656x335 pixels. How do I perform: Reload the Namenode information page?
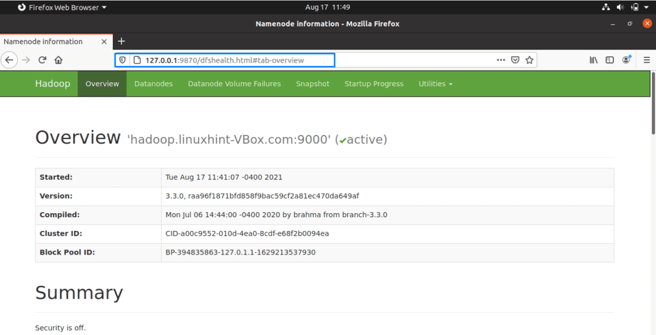[x=42, y=60]
